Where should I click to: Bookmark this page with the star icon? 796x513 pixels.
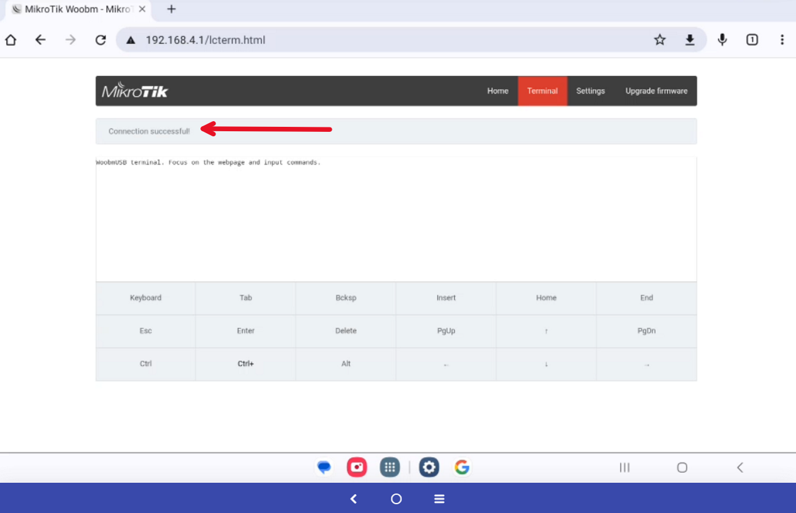click(x=660, y=40)
